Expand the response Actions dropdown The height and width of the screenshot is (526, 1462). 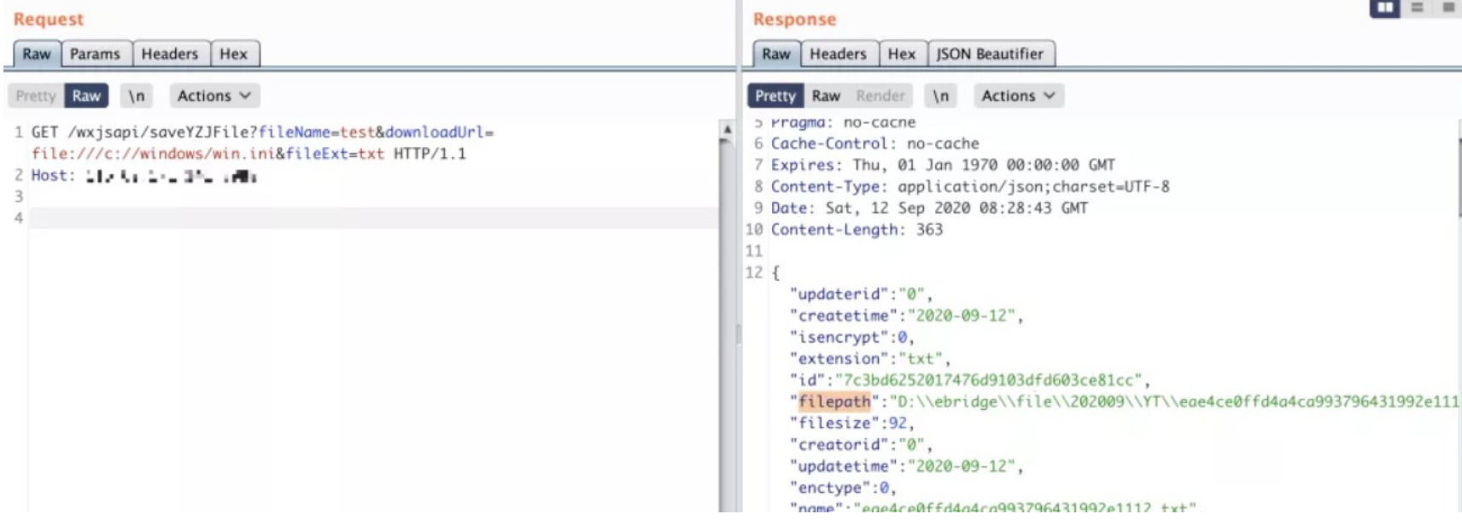point(1019,96)
